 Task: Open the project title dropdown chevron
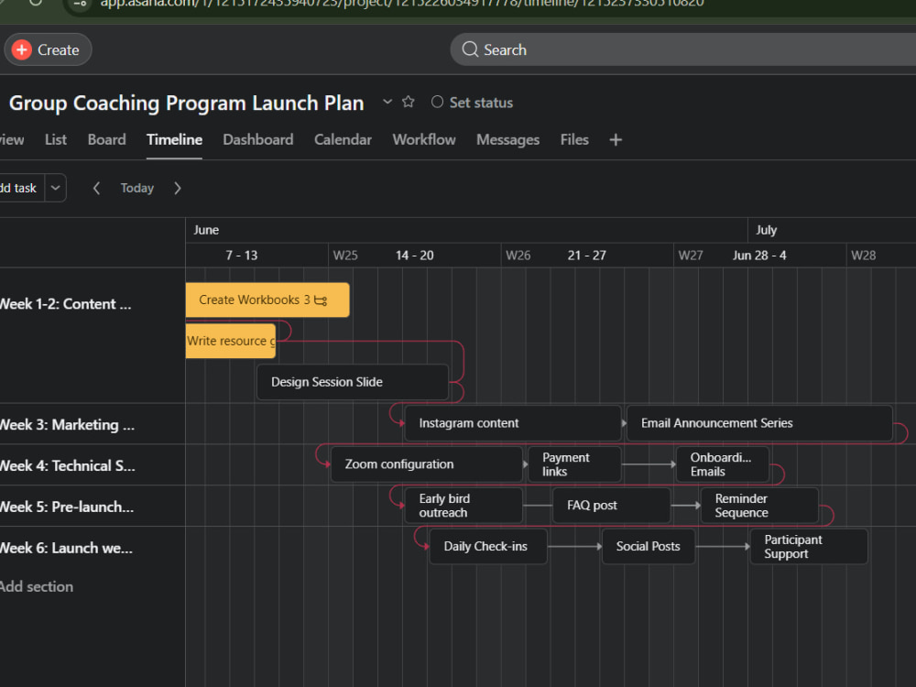(387, 102)
